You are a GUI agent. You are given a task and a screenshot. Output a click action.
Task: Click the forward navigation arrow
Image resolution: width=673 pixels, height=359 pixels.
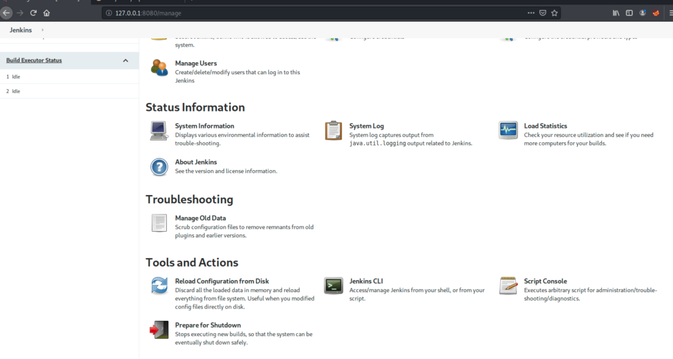click(x=20, y=13)
